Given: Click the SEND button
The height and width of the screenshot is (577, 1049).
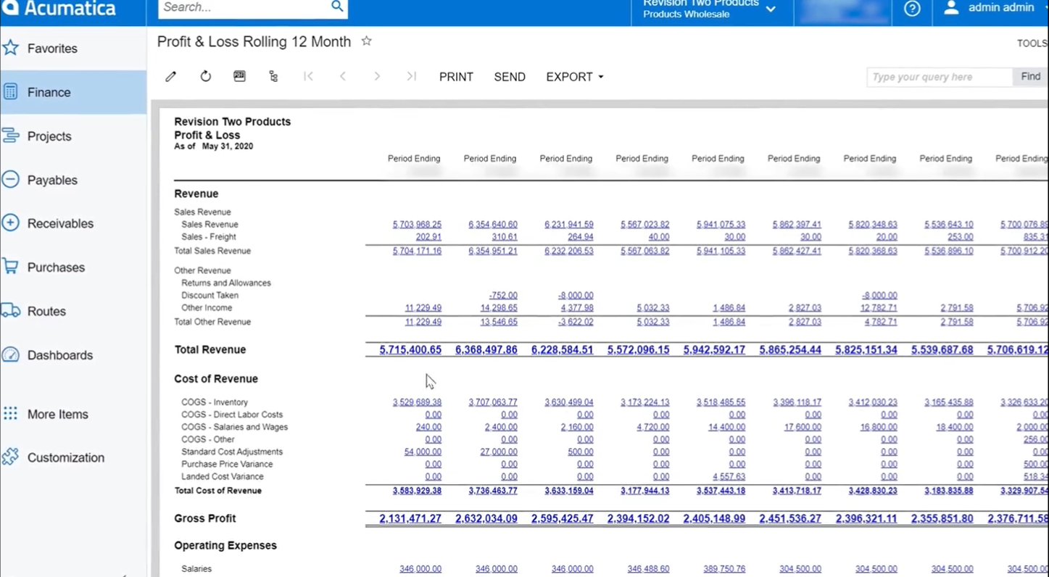Looking at the screenshot, I should click(510, 77).
